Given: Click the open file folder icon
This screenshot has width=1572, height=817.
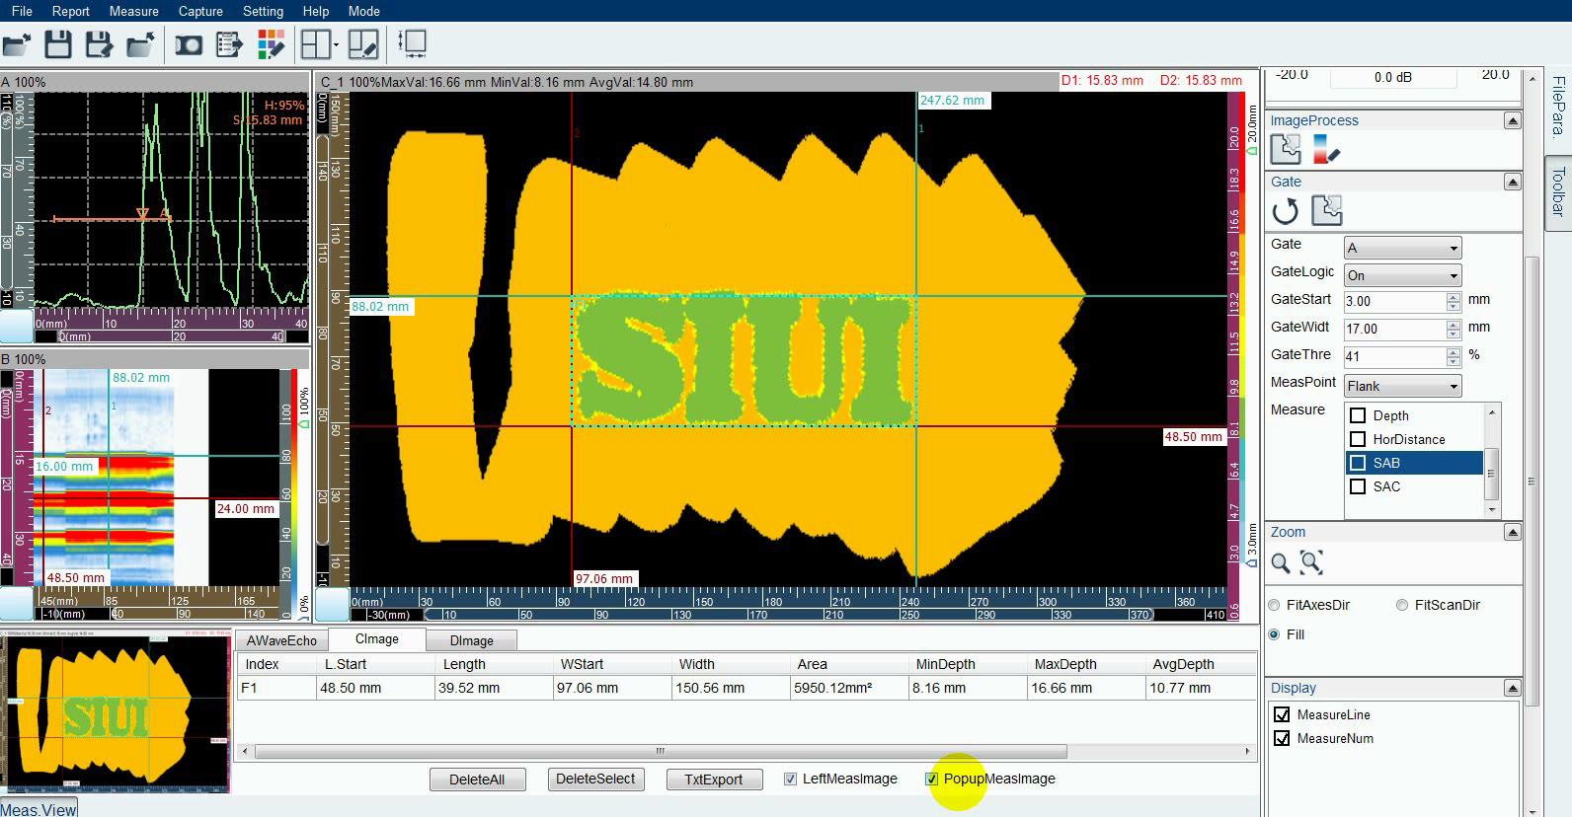Looking at the screenshot, I should 17,44.
